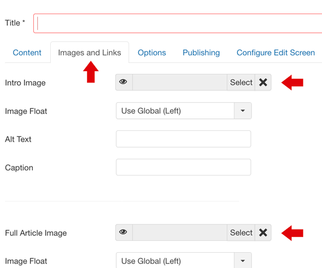This screenshot has width=322, height=268.
Task: Click the intro Alt Text field
Action: point(184,139)
